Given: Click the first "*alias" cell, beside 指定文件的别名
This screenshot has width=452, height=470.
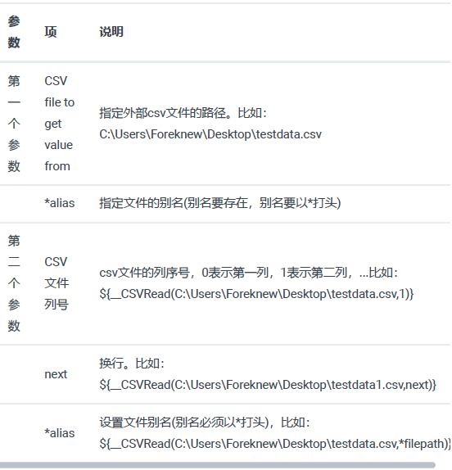Looking at the screenshot, I should 59,203.
